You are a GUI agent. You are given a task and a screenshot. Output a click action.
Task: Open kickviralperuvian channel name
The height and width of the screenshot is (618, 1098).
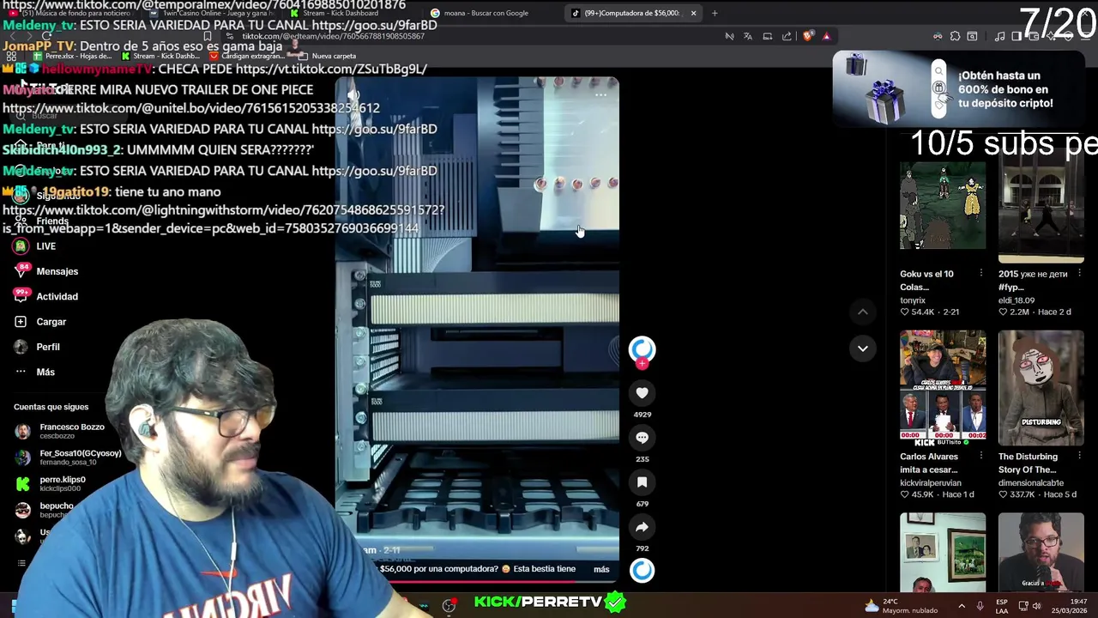(x=931, y=483)
